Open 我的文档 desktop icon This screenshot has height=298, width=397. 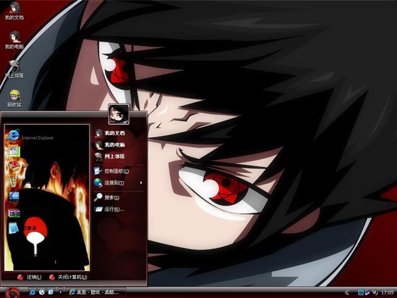pyautogui.click(x=14, y=11)
